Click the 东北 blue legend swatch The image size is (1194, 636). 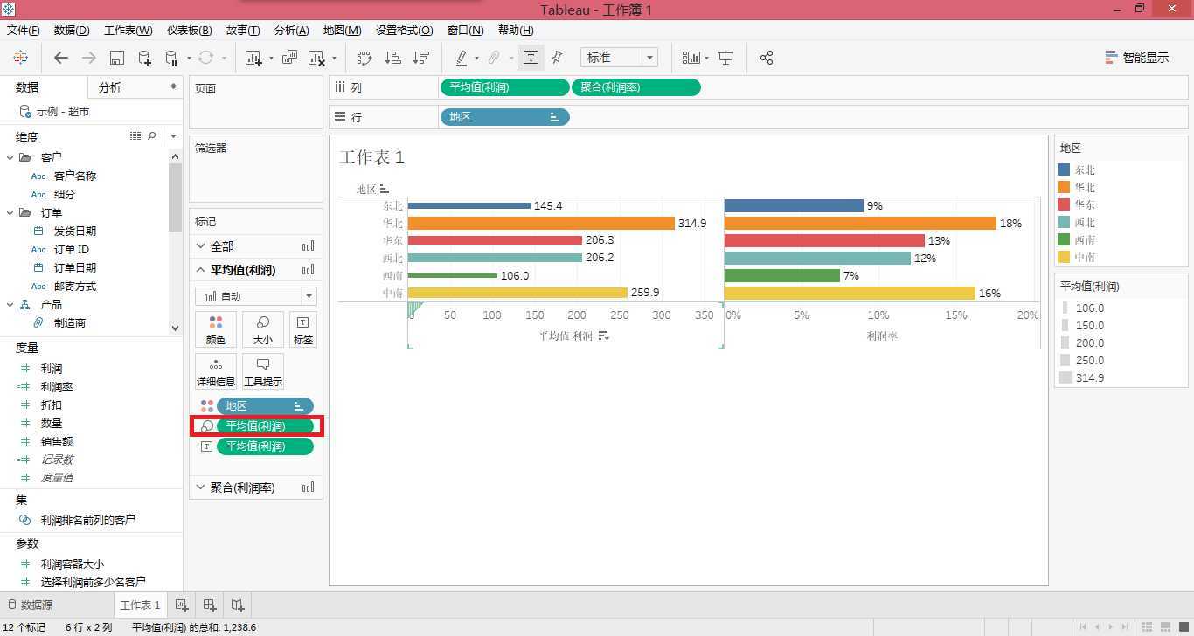pos(1064,169)
